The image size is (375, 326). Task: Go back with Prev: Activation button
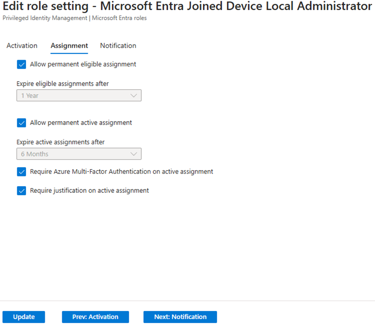pyautogui.click(x=95, y=317)
